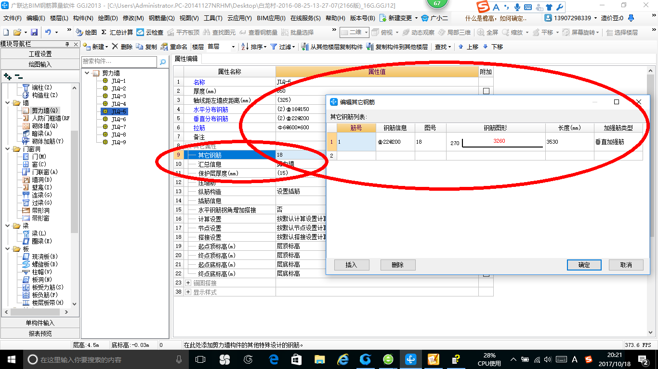
Task: Click the new file icon in the toolbar
Action: (6, 32)
